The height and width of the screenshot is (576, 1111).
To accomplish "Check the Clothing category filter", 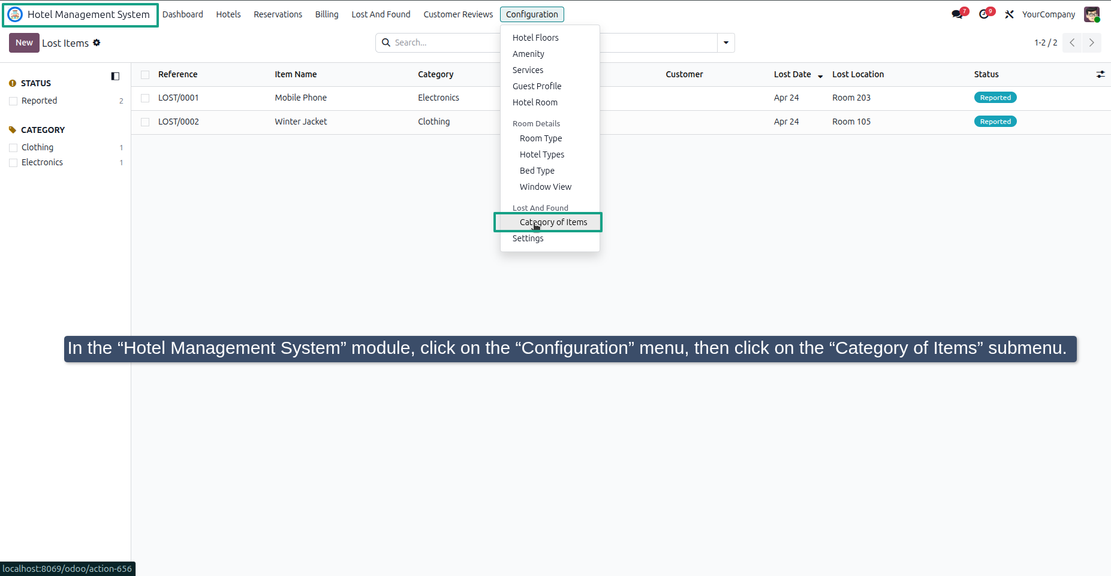I will coord(13,148).
